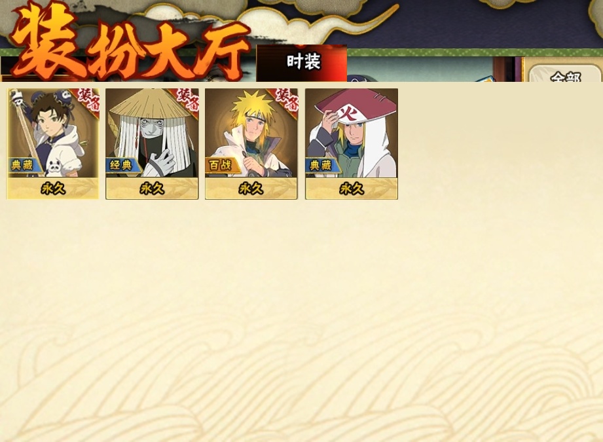This screenshot has width=603, height=442.
Task: Click the blue 经典 badge
Action: [122, 166]
